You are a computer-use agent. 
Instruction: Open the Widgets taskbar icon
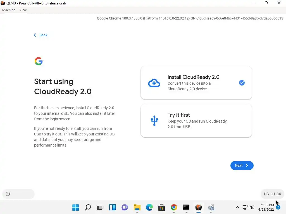point(112,207)
